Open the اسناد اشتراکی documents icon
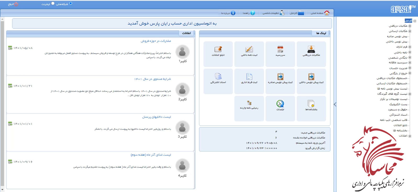 218,76
